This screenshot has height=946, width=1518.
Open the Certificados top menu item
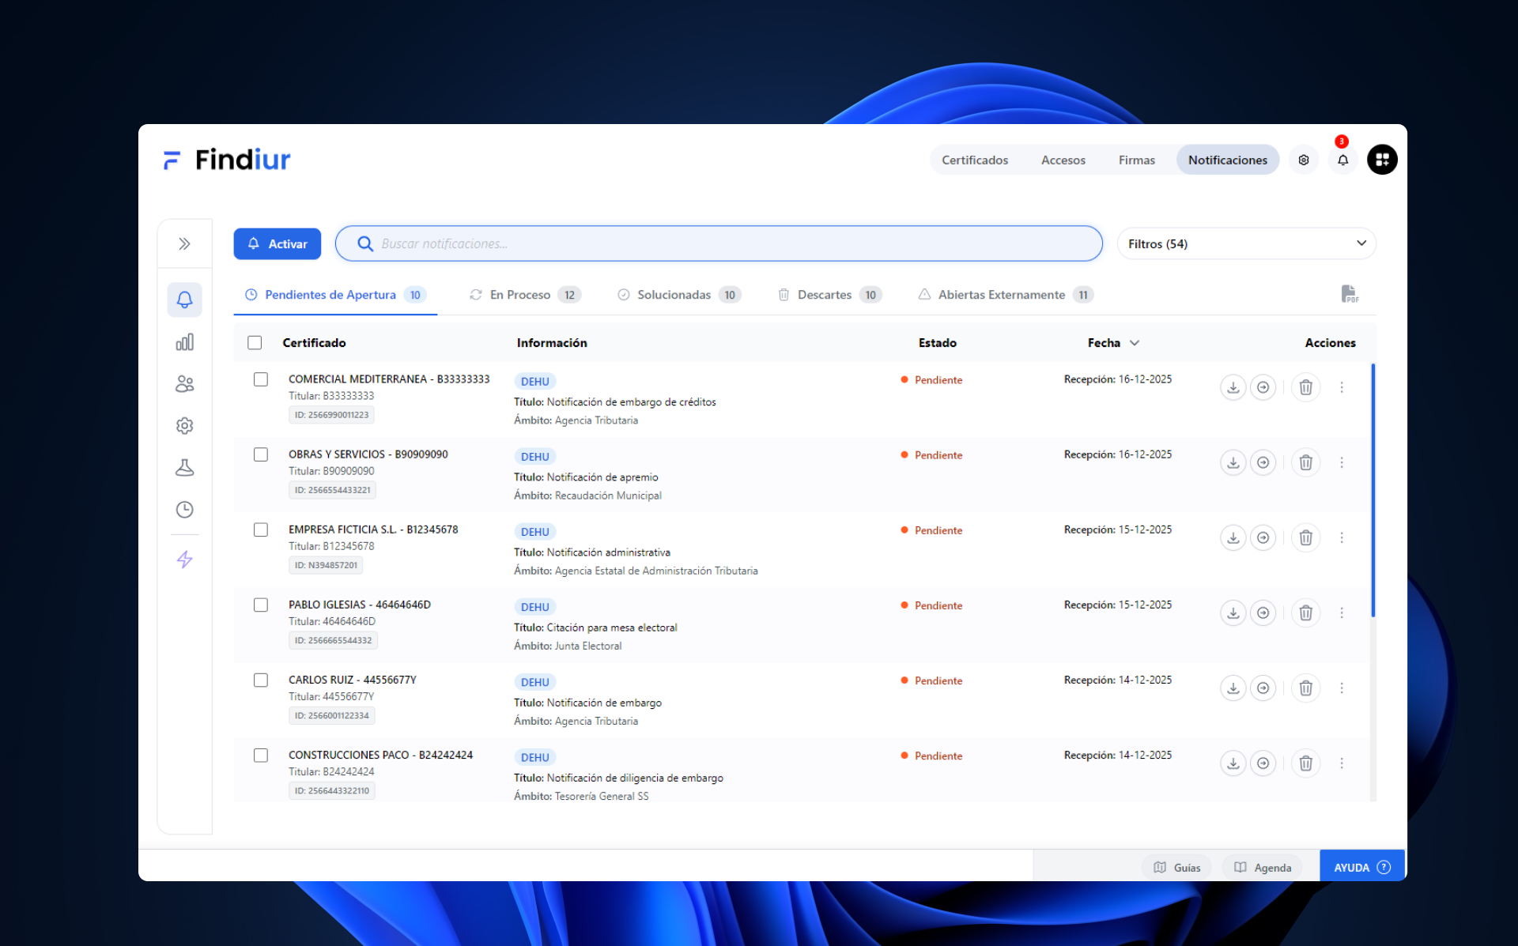(974, 160)
